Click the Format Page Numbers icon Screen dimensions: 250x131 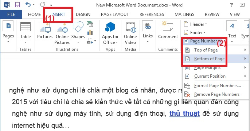187,86
